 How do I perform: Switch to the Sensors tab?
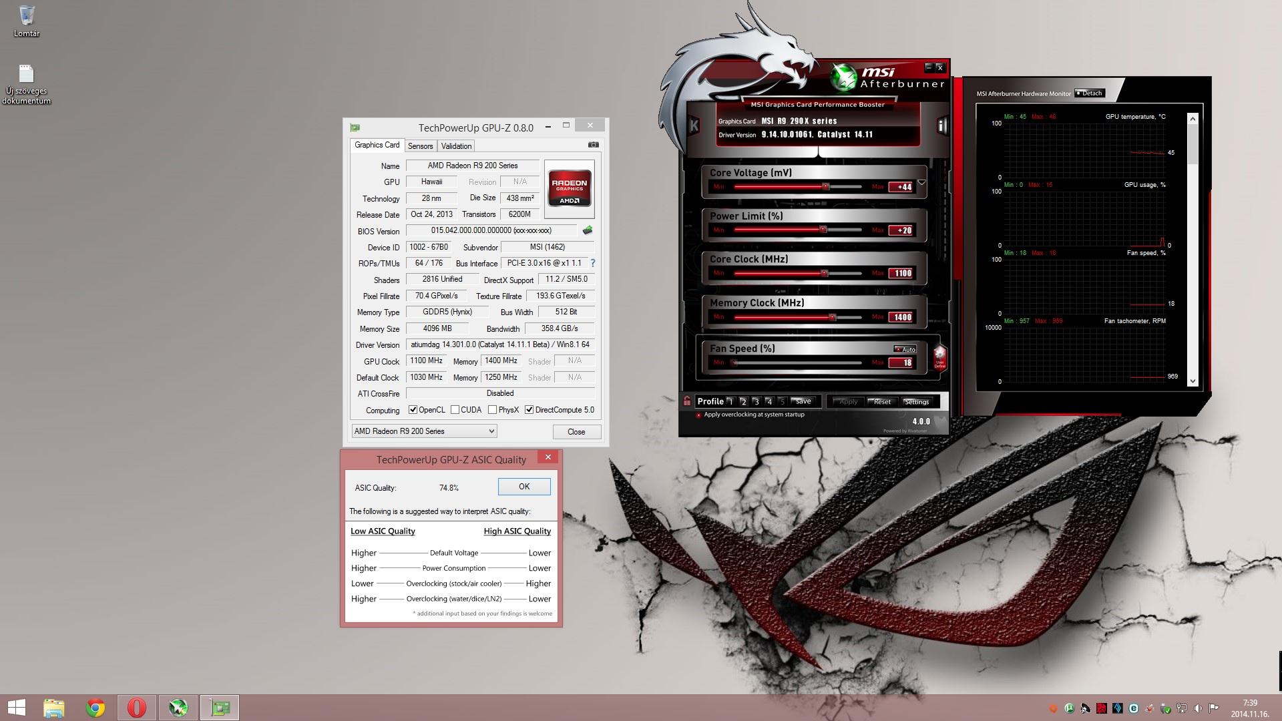click(x=420, y=146)
